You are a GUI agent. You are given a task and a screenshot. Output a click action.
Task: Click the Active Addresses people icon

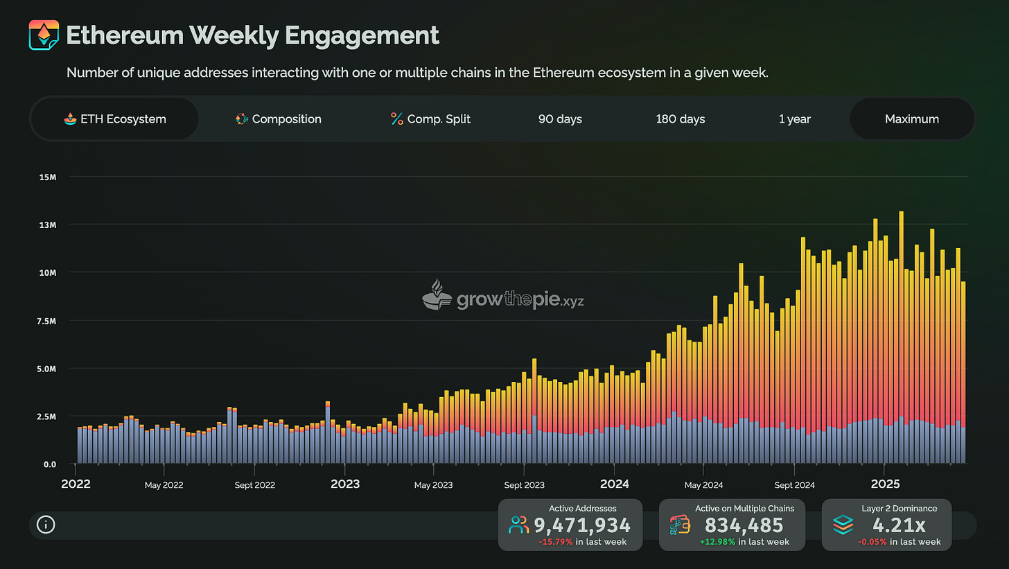(x=518, y=525)
